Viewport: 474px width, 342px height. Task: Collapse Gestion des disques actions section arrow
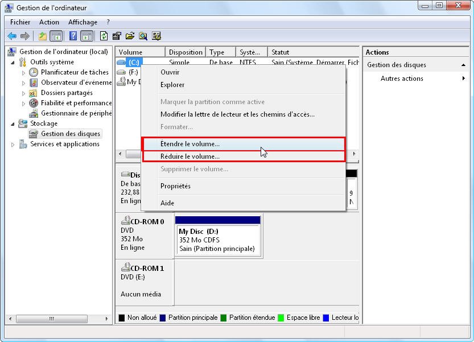click(x=463, y=65)
